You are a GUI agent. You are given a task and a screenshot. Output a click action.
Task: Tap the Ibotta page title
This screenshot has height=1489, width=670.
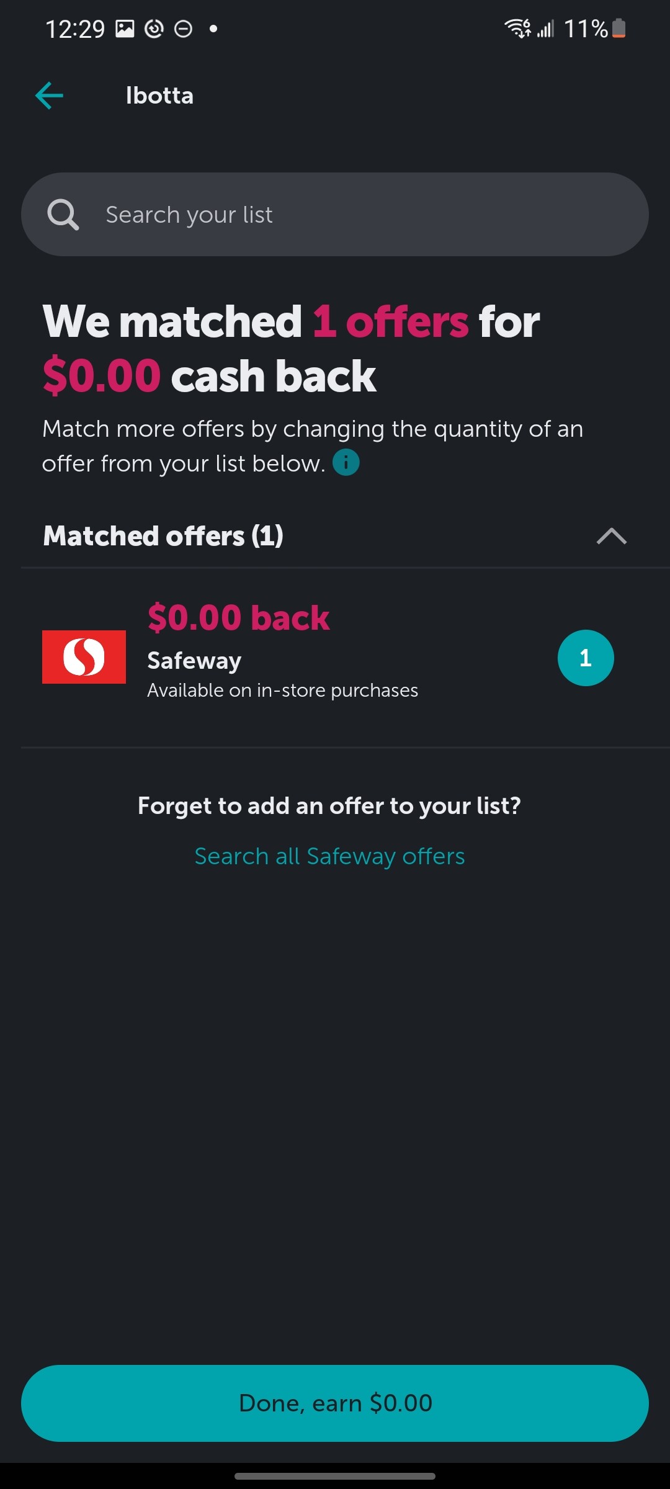(x=159, y=96)
